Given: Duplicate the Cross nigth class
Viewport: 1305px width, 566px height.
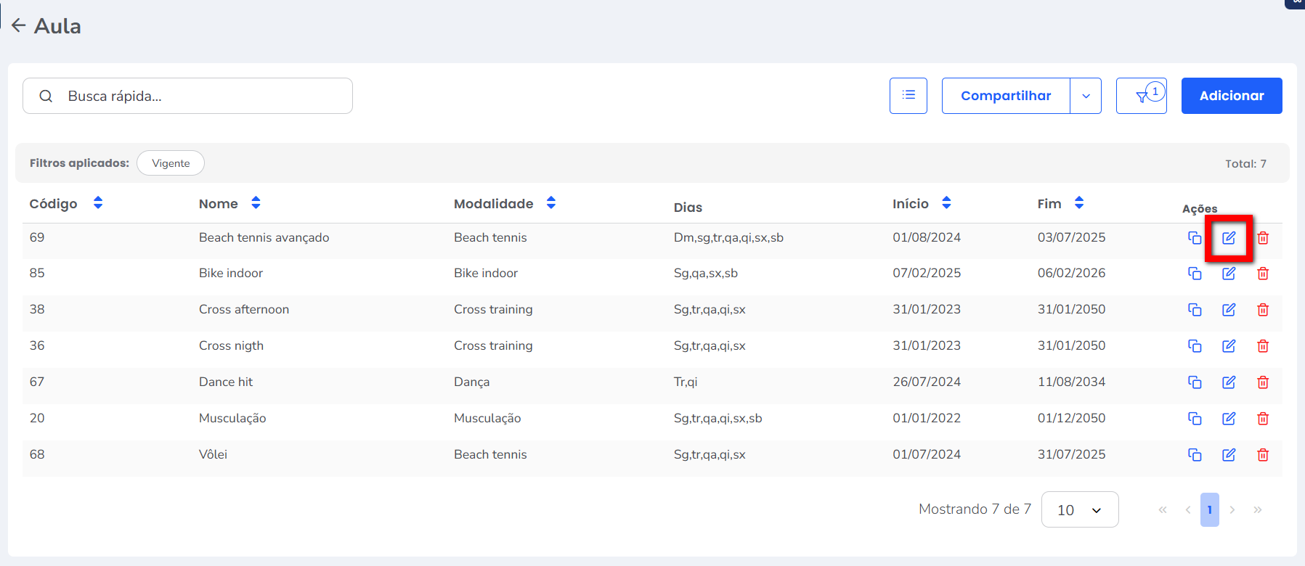Looking at the screenshot, I should coord(1195,346).
